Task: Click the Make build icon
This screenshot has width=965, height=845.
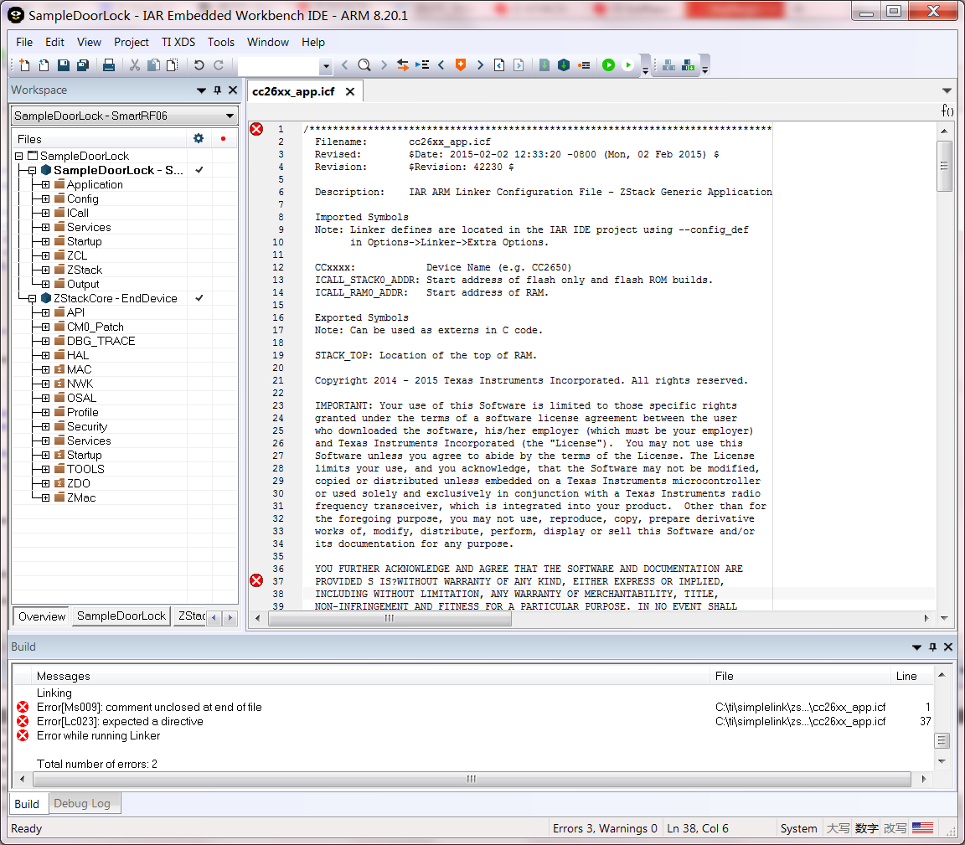Action: [x=564, y=65]
